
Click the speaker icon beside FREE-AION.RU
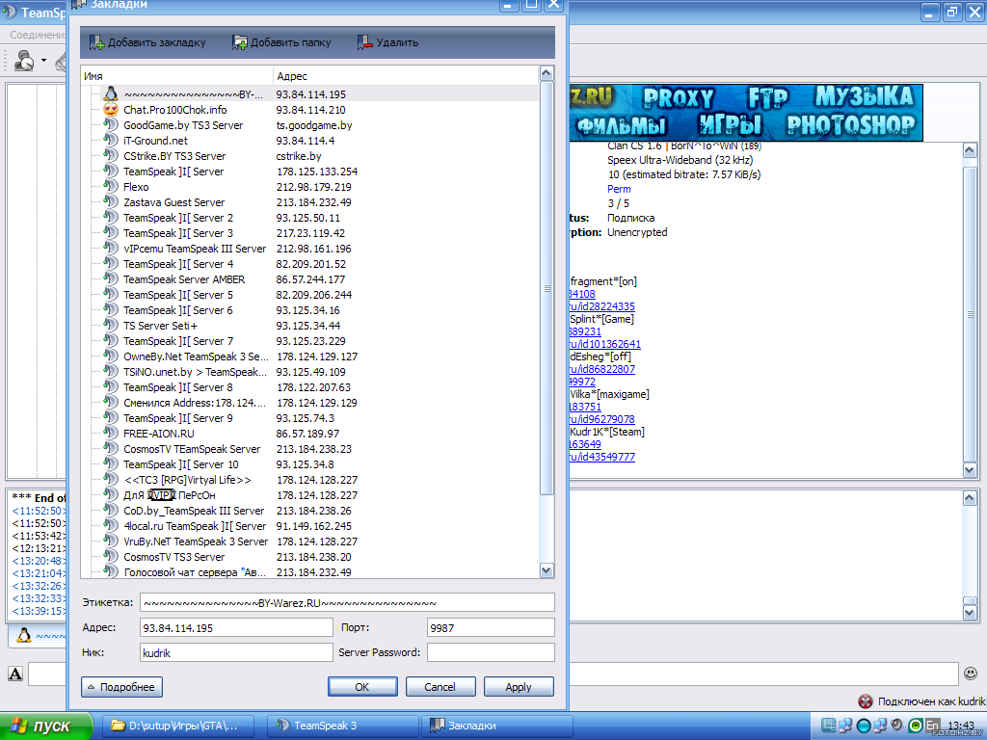tap(111, 433)
